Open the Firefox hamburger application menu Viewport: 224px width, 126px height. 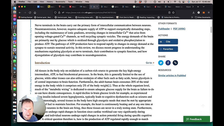point(209,13)
